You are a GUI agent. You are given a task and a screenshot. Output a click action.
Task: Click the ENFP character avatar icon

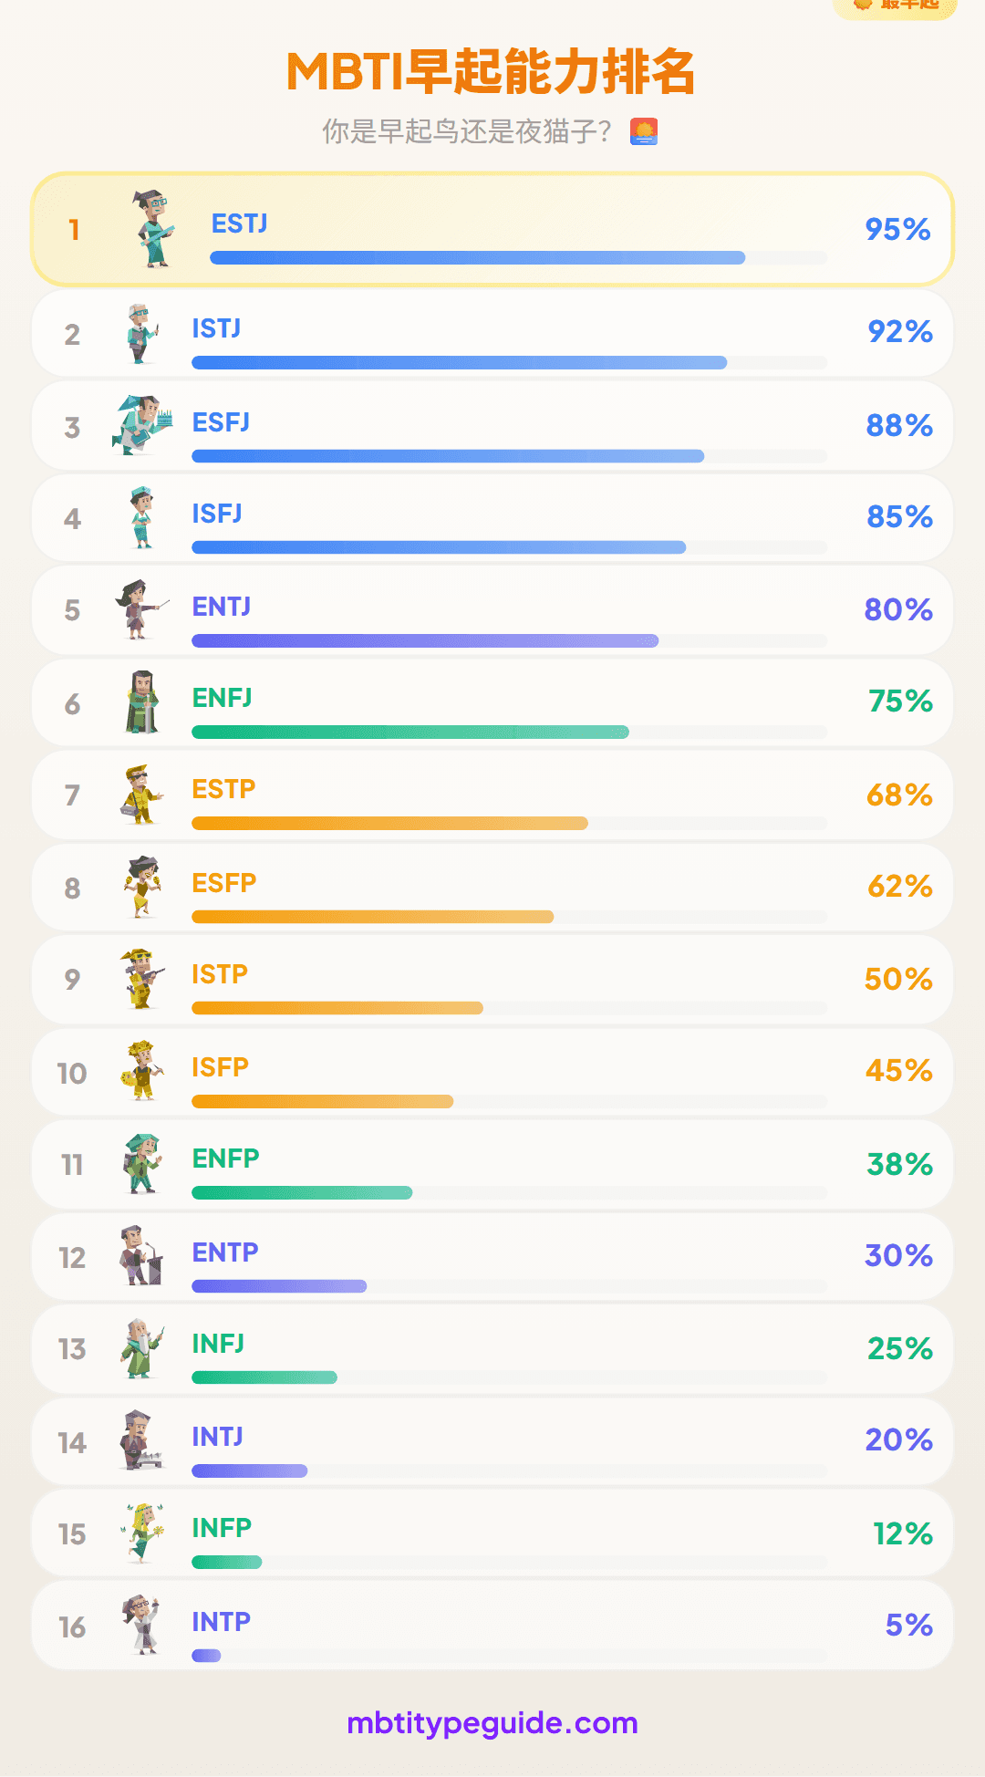(x=142, y=1164)
